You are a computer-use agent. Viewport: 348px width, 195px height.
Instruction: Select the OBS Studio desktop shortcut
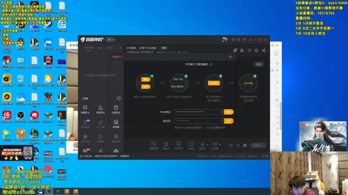(x=20, y=117)
